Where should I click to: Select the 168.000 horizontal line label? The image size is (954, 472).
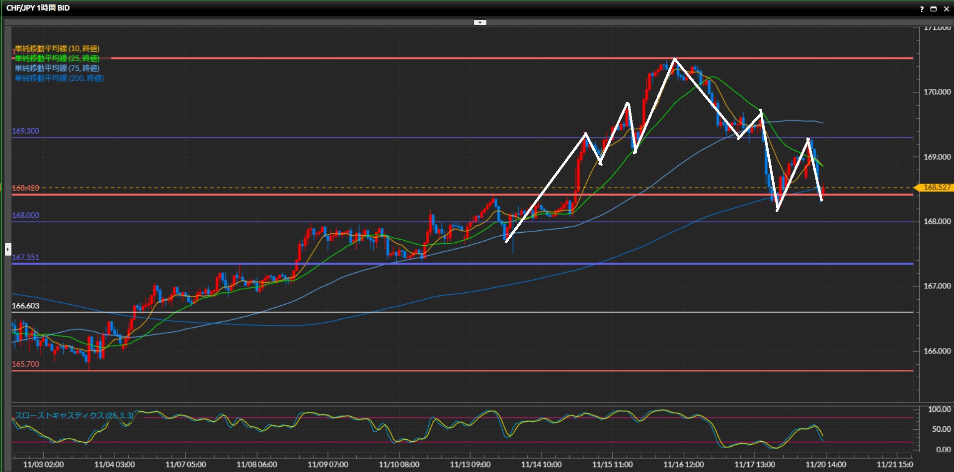25,215
